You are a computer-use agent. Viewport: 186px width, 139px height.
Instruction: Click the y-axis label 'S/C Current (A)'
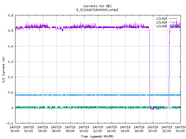(x=3, y=69)
